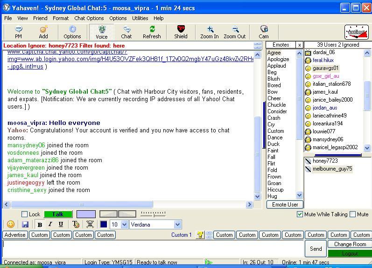
Task: Click the Chat toolbar icon
Action: pyautogui.click(x=126, y=32)
